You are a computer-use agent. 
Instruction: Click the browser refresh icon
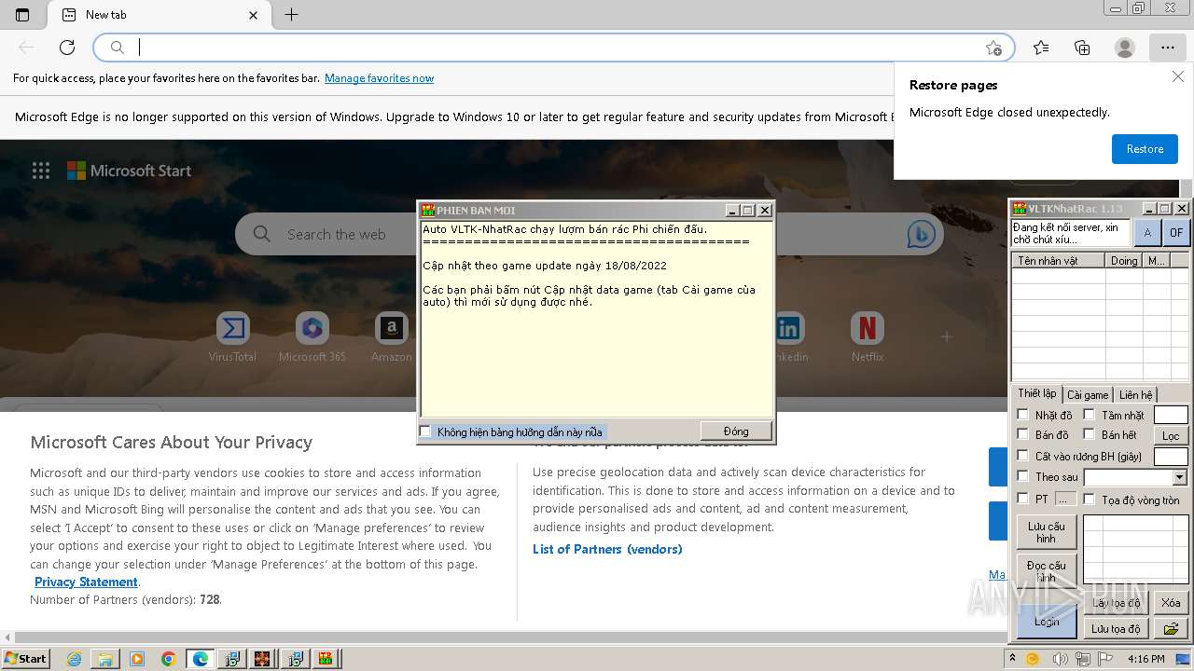click(x=67, y=48)
